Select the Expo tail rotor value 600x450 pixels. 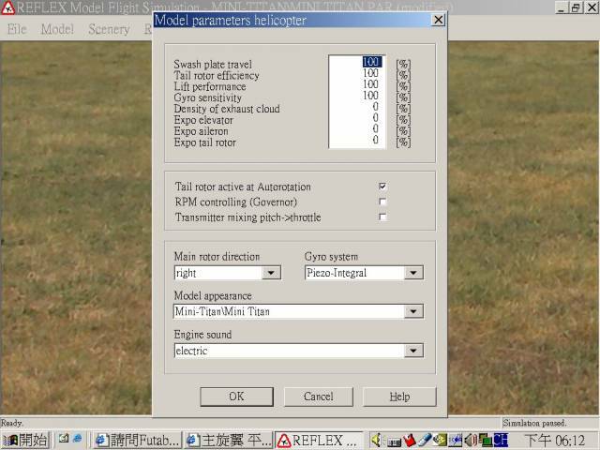(x=375, y=140)
